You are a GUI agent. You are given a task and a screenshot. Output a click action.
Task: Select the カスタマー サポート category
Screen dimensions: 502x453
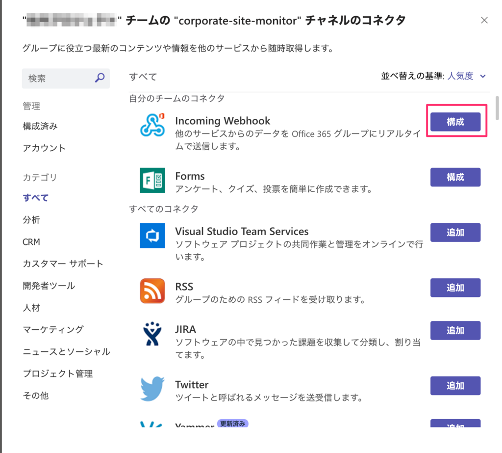click(63, 264)
